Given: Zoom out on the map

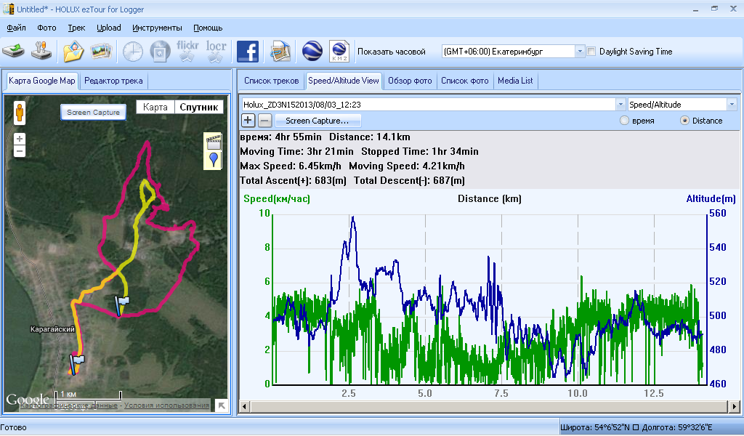Looking at the screenshot, I should pos(20,151).
